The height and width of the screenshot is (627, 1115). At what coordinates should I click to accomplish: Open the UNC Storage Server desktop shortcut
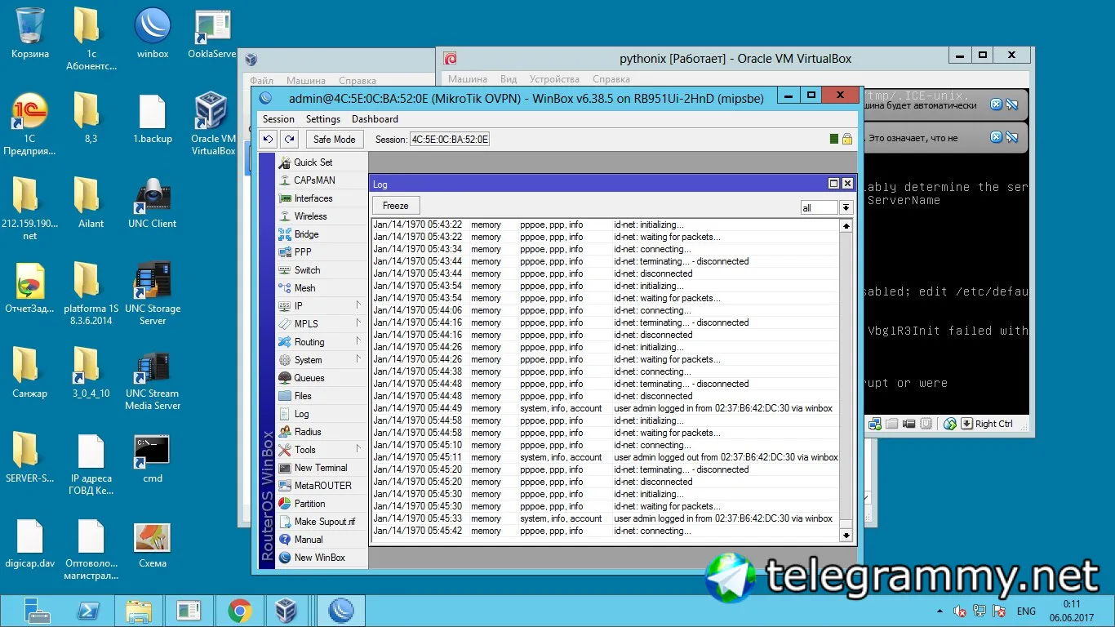tap(153, 293)
